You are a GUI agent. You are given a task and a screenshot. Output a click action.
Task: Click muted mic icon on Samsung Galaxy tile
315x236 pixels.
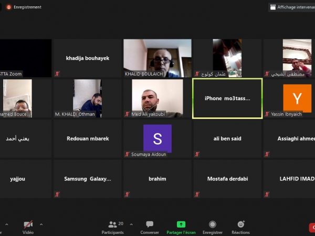click(57, 194)
